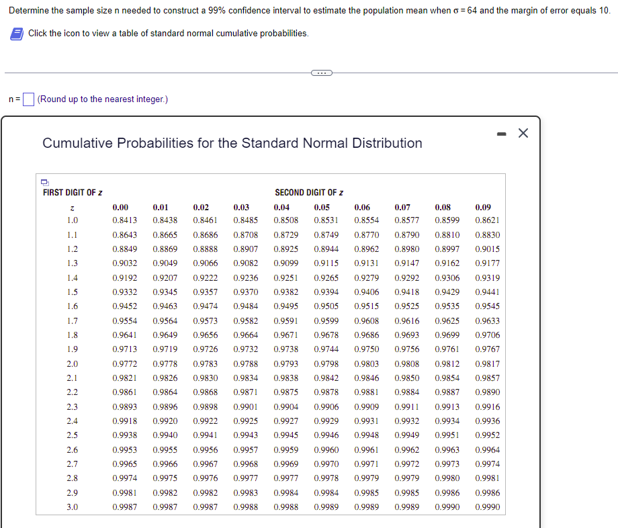The width and height of the screenshot is (618, 528).
Task: Select cell 0.9936 in row 2.4
Action: pyautogui.click(x=488, y=421)
